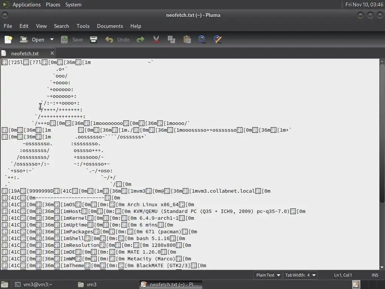
Task: Click the text '671 (pacman)' packages value
Action: click(x=163, y=231)
